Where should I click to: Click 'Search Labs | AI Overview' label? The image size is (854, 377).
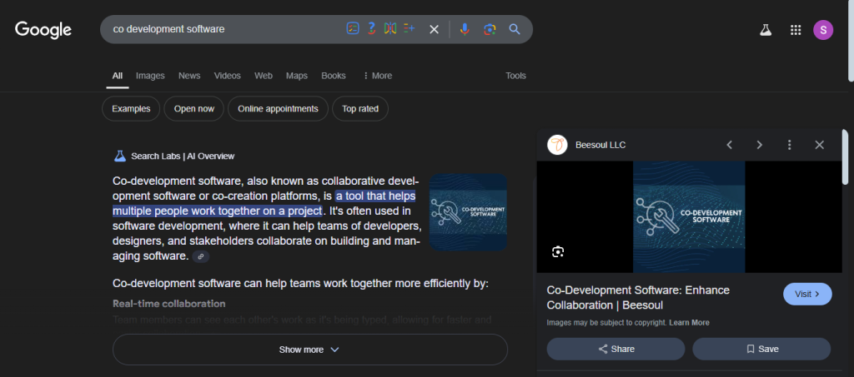pyautogui.click(x=183, y=156)
